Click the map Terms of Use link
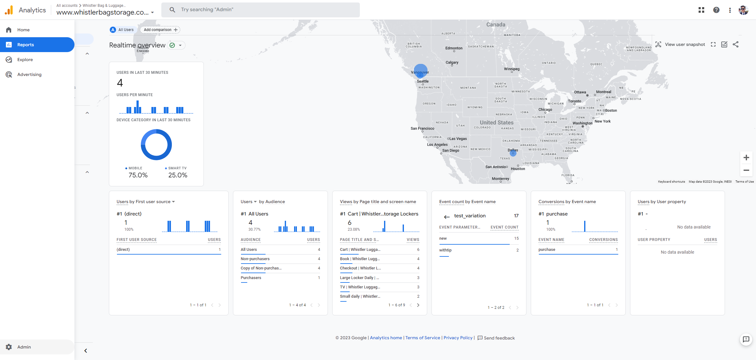 (x=745, y=182)
